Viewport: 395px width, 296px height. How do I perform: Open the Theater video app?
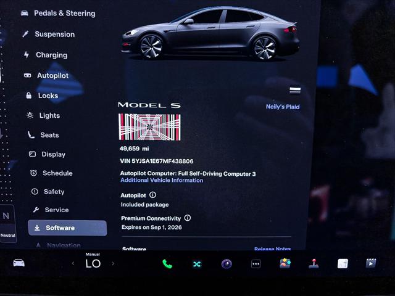[x=371, y=263]
